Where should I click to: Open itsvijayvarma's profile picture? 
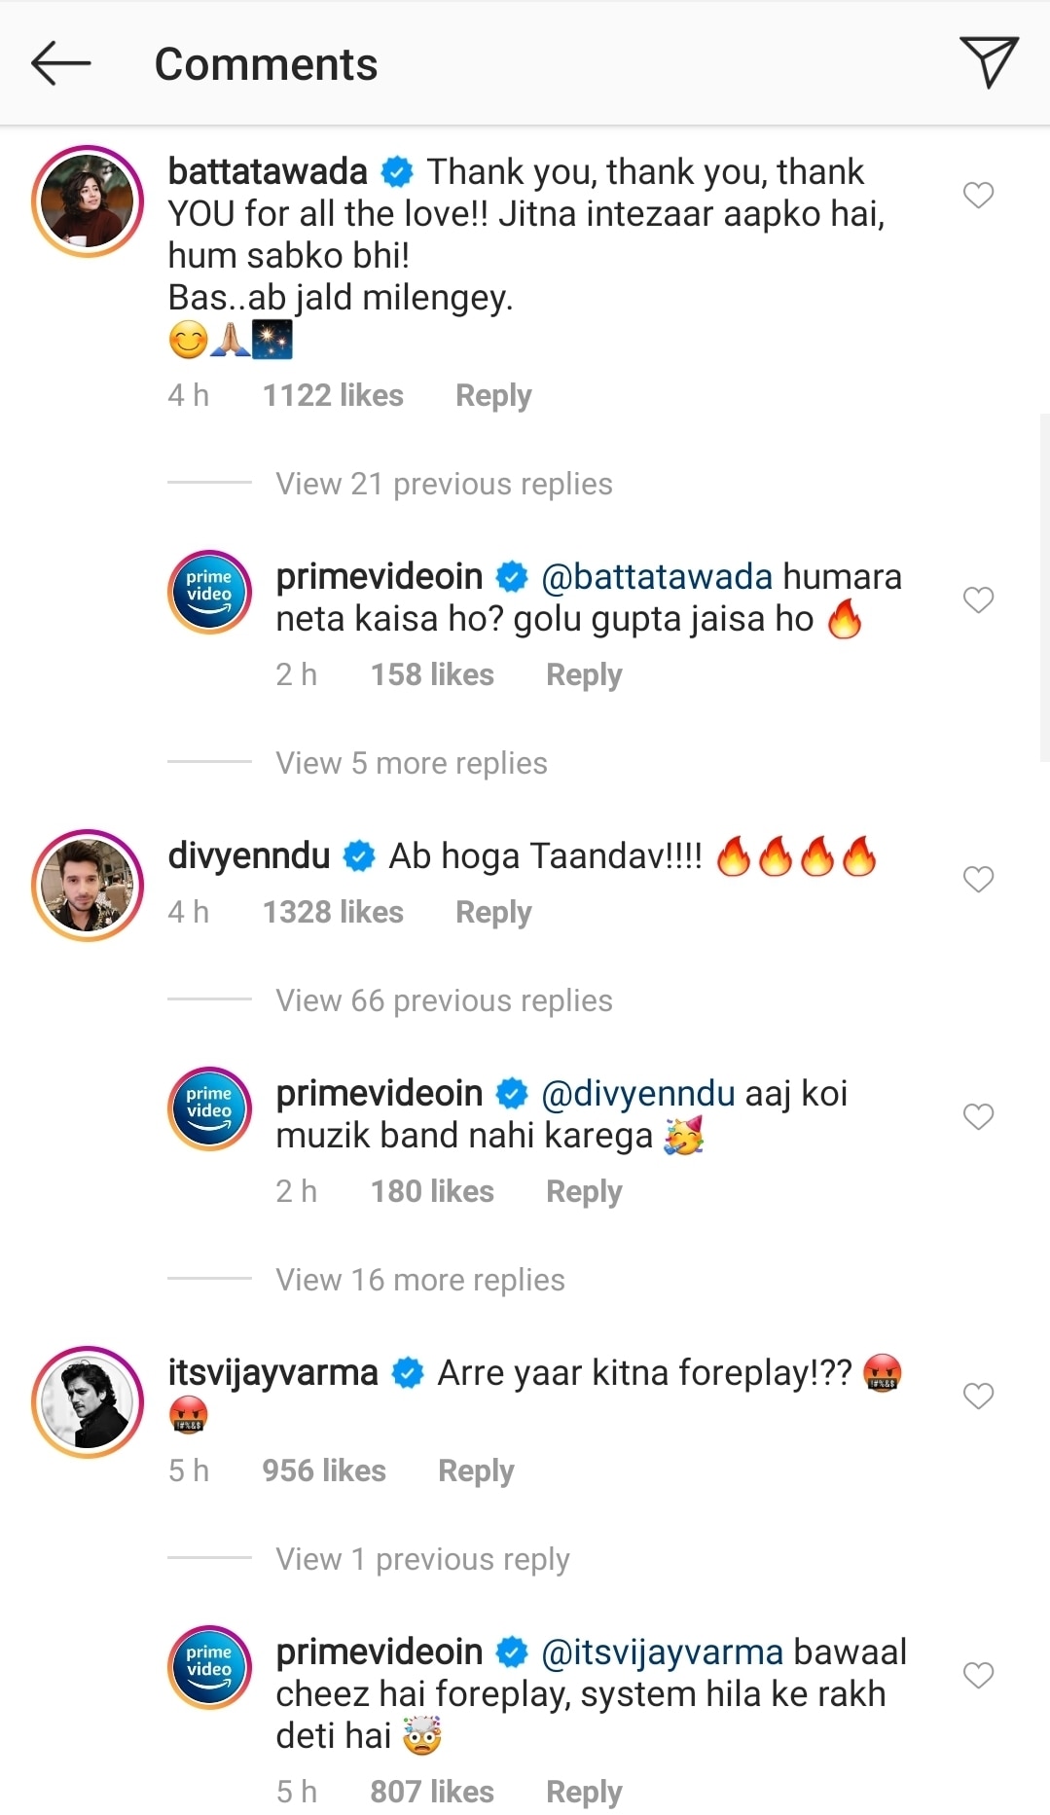88,1402
